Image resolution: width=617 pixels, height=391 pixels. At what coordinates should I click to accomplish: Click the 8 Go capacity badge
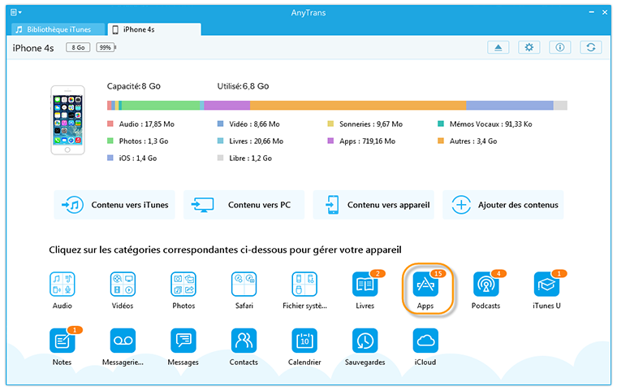pyautogui.click(x=78, y=48)
